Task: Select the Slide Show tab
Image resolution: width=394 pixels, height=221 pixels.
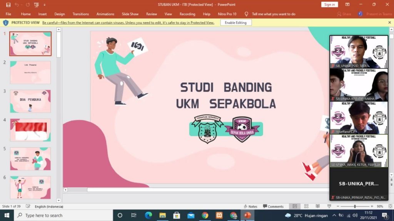Action: pyautogui.click(x=130, y=14)
